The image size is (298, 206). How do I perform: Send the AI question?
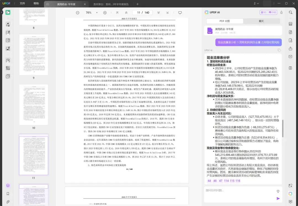278,199
